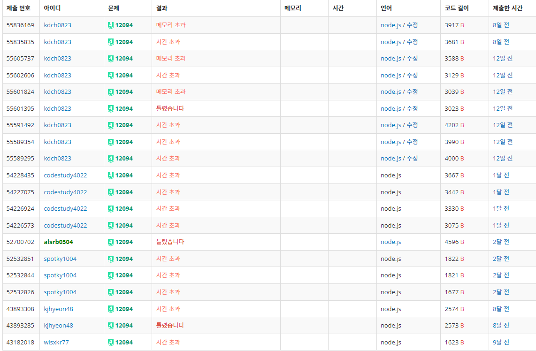Open user wlsxkr77 profile link

click(56, 342)
